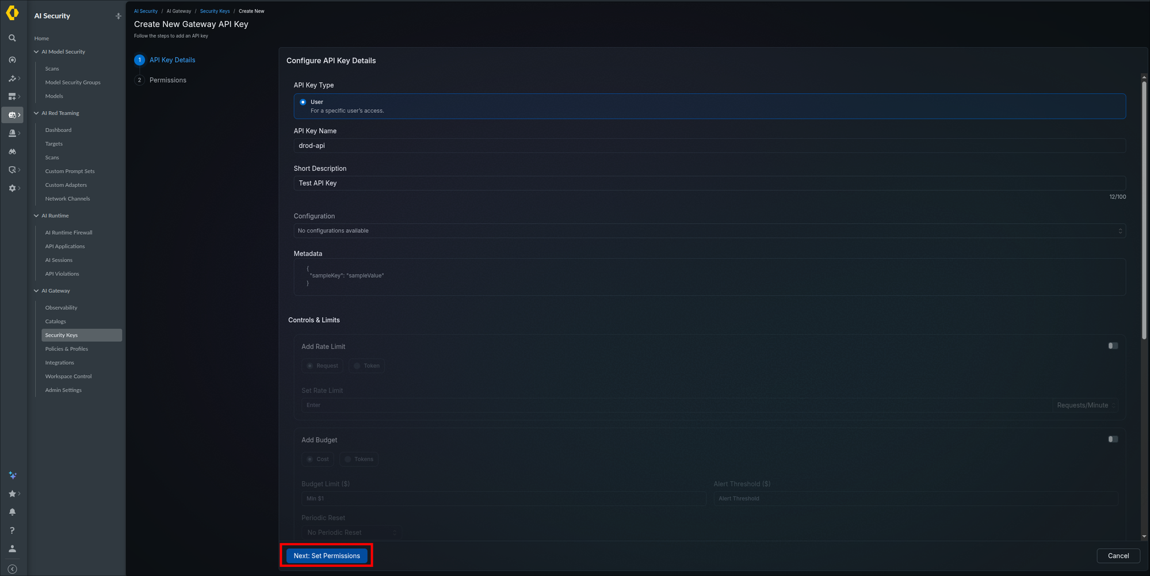
Task: Collapse the AI Red Teaming section
Action: tap(36, 113)
